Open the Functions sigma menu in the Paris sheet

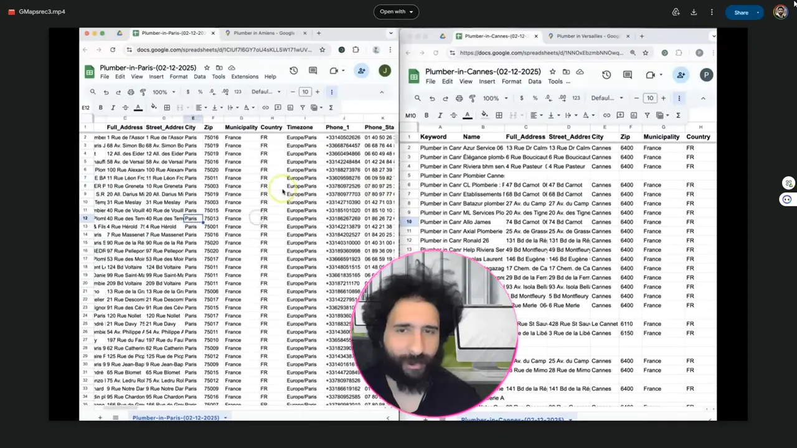[331, 108]
